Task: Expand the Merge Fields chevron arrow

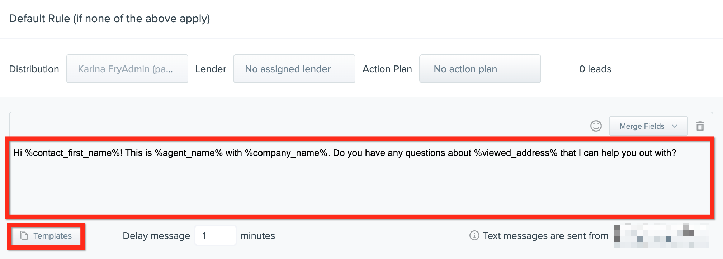Action: pos(674,126)
